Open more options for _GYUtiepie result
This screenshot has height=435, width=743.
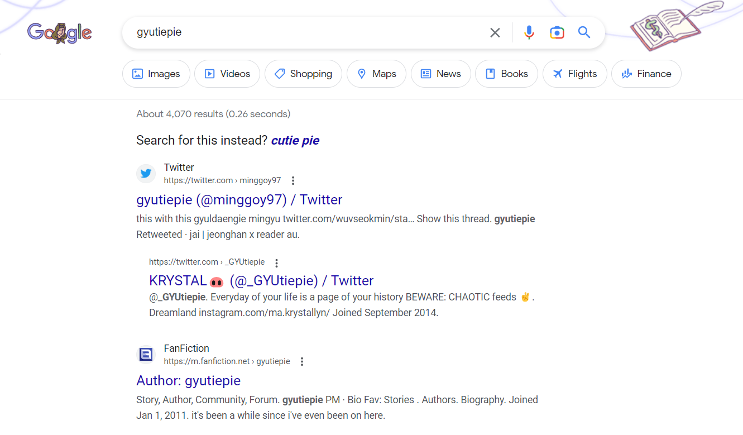click(x=276, y=262)
